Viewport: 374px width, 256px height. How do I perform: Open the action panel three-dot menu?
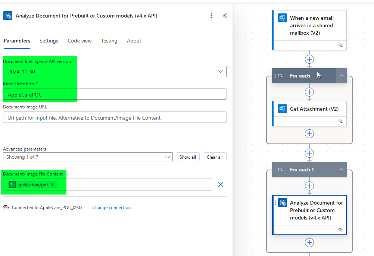211,16
